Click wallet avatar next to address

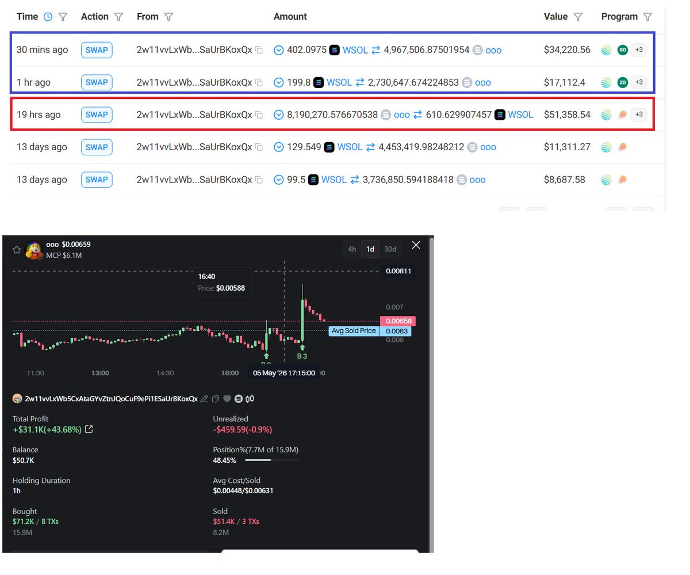pyautogui.click(x=17, y=399)
